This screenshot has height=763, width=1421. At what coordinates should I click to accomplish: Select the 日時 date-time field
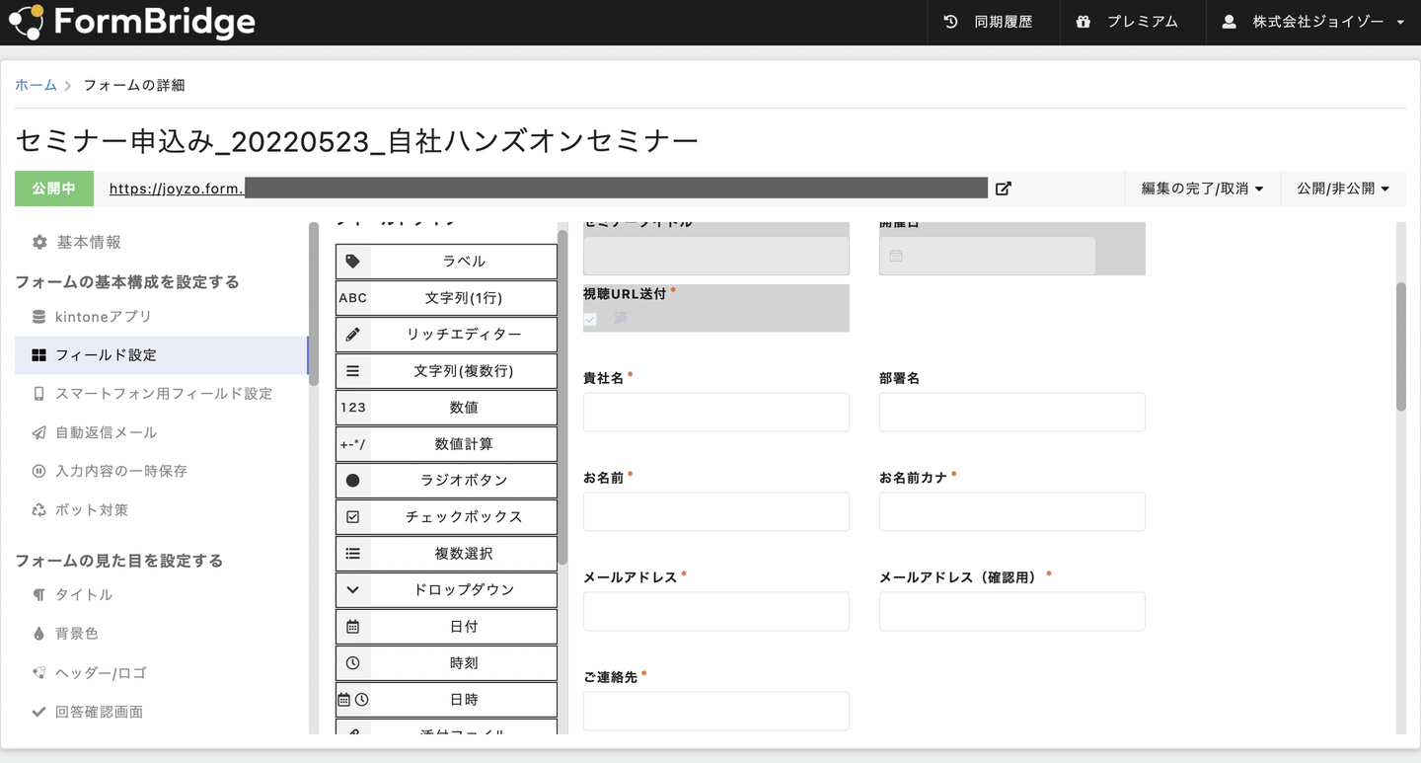pyautogui.click(x=446, y=700)
